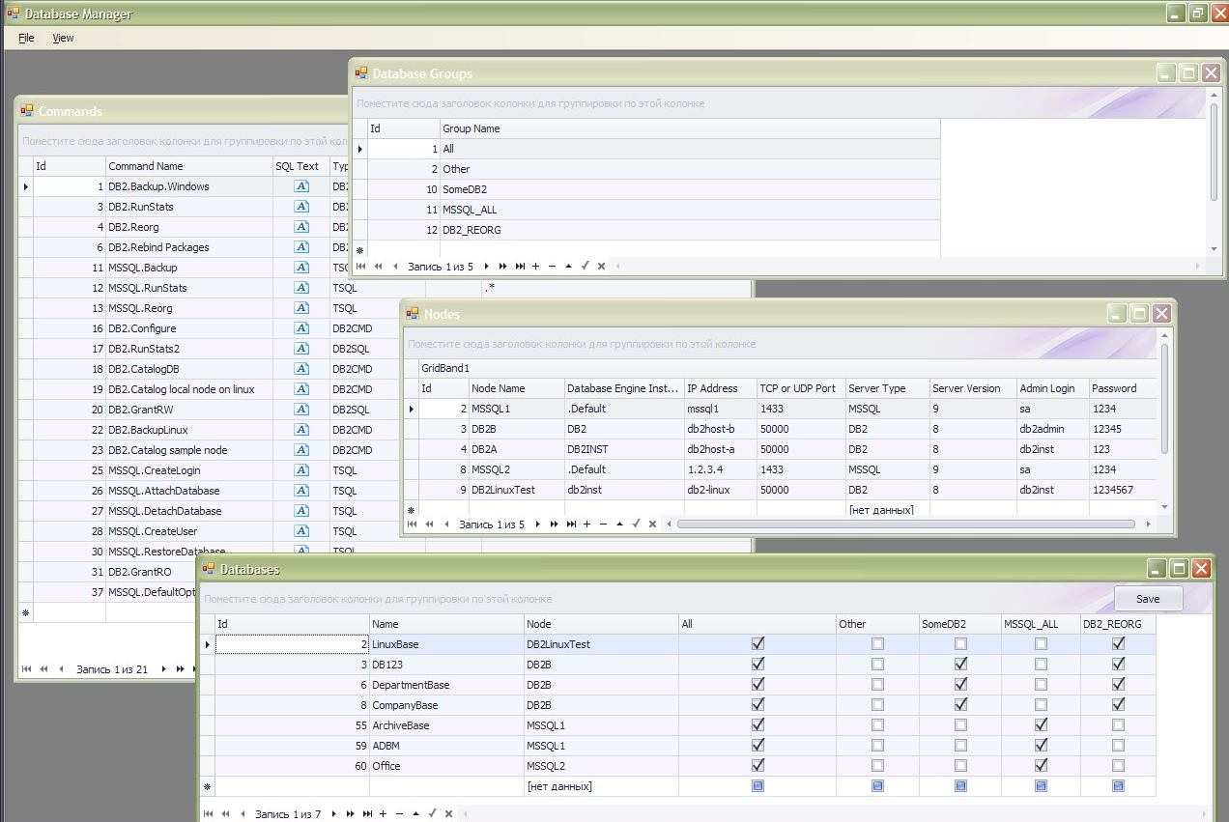Uncheck All group for LinuxBase database
Viewport: 1229px width, 822px height.
point(757,644)
